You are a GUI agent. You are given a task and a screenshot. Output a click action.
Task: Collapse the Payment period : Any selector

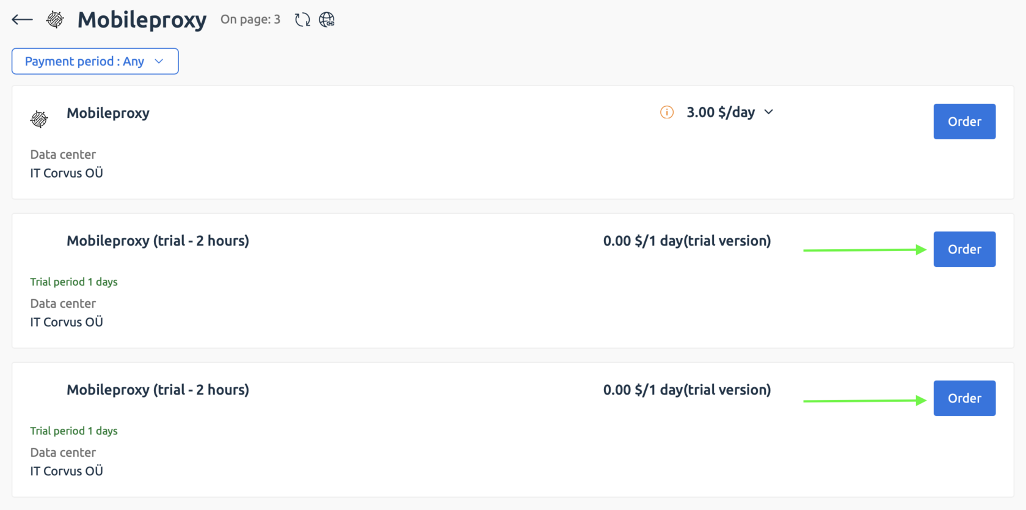95,61
